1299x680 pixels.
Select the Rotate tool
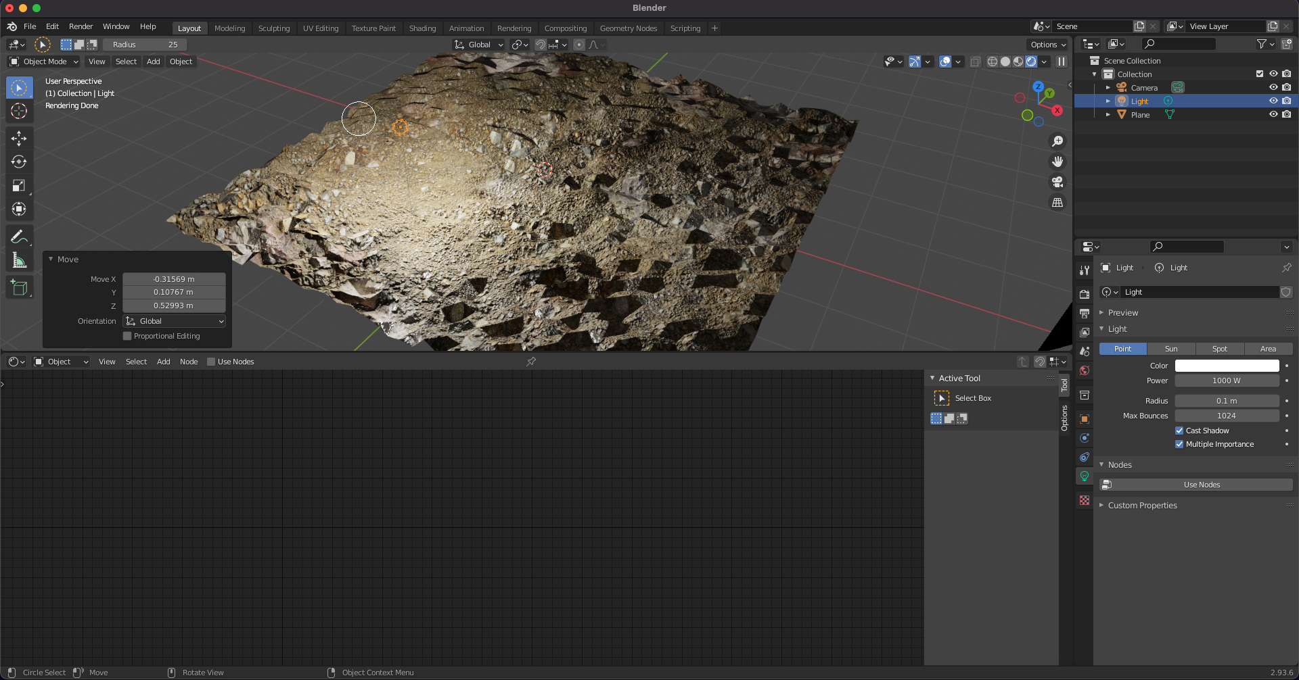click(19, 162)
